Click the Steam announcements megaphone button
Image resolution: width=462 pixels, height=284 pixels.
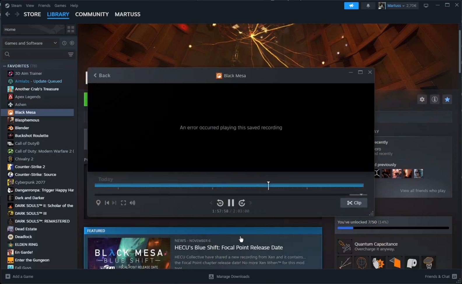coord(351,6)
